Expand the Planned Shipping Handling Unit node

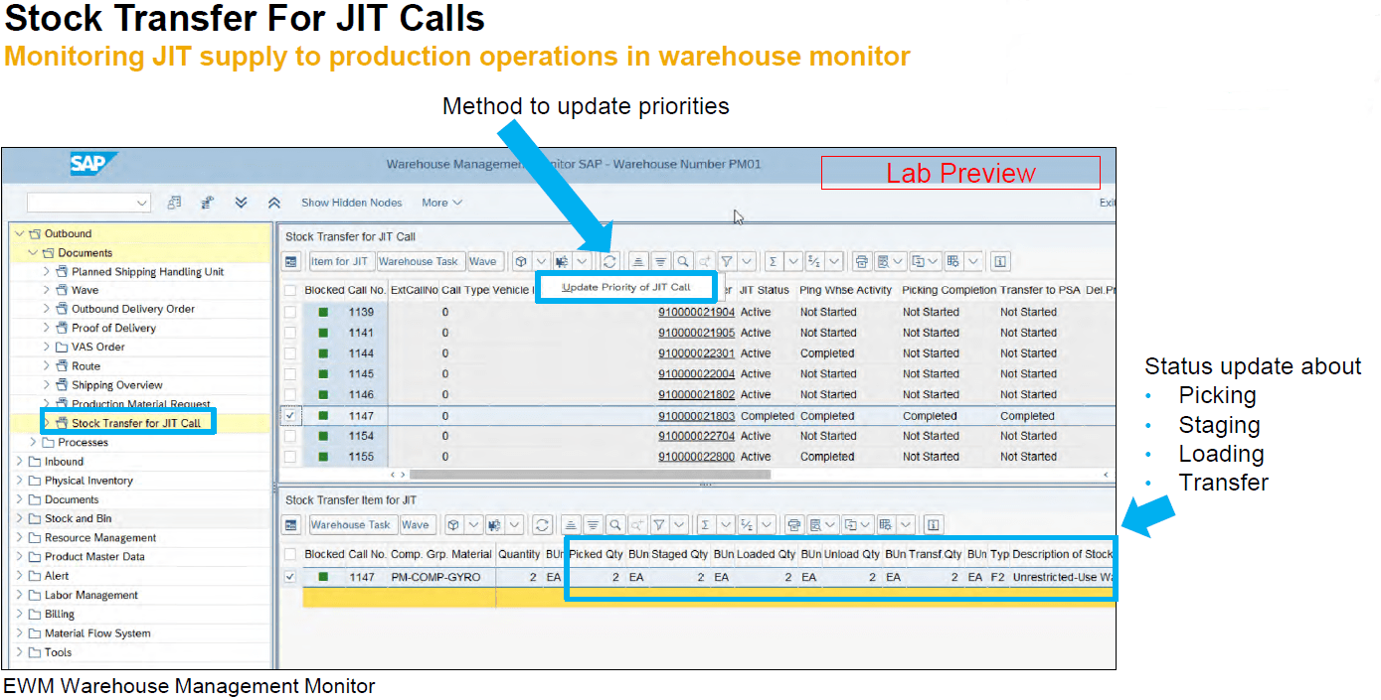coord(46,271)
